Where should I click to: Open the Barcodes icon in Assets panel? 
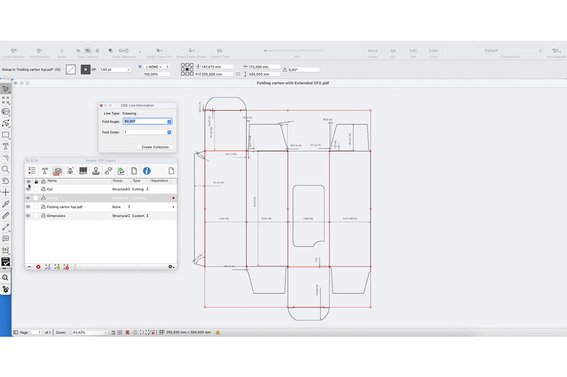83,171
